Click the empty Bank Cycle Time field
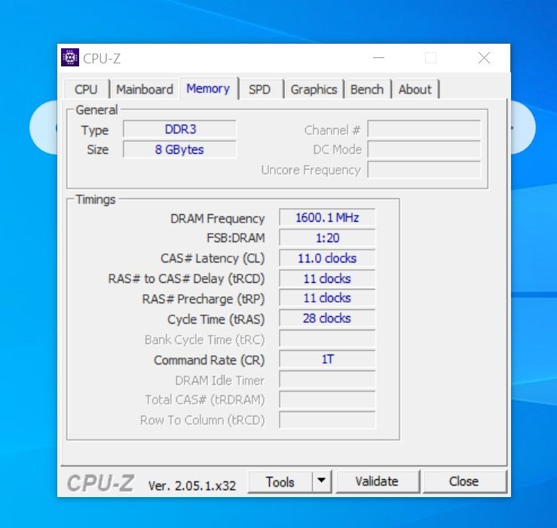This screenshot has width=557, height=528. coord(327,339)
